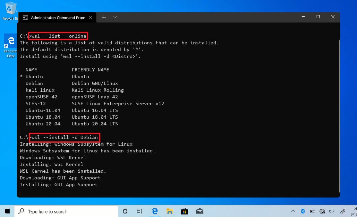The width and height of the screenshot is (357, 217).
Task: Open the Bluetooth tray icon
Action: tap(302, 211)
